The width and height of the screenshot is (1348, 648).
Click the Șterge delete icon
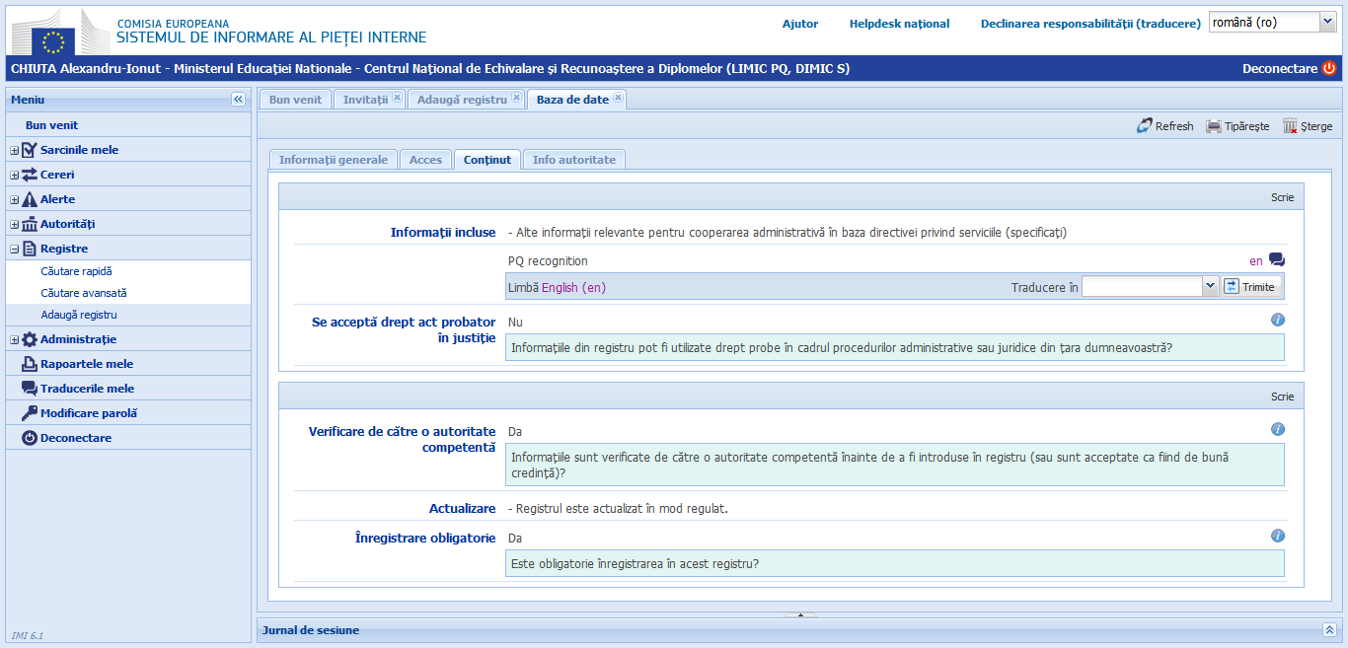click(x=1290, y=126)
